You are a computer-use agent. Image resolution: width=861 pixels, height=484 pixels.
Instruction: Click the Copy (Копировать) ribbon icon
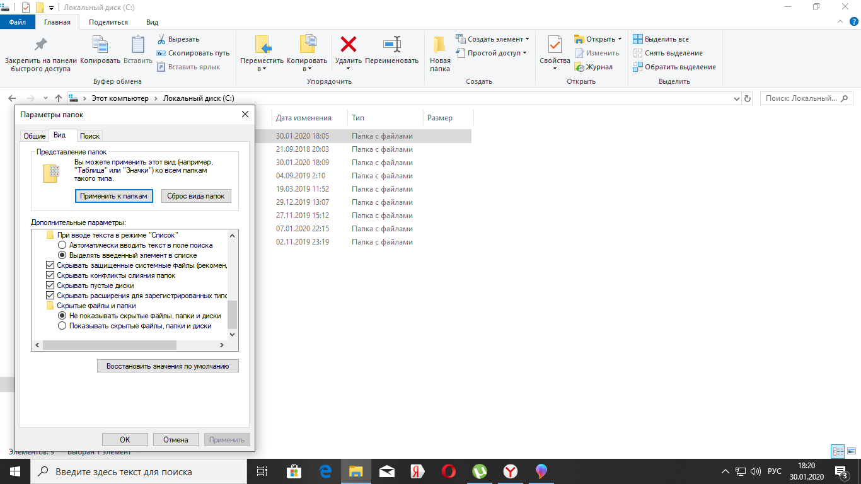pyautogui.click(x=100, y=45)
